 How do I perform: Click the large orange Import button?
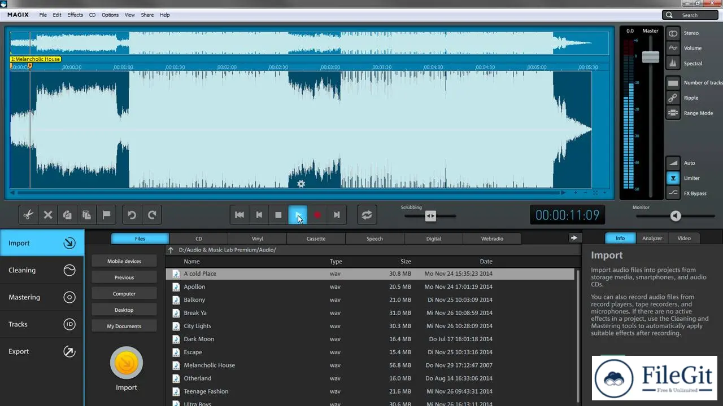[127, 363]
